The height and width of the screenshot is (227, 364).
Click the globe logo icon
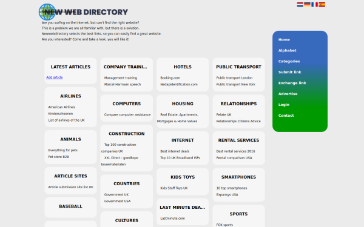47,12
